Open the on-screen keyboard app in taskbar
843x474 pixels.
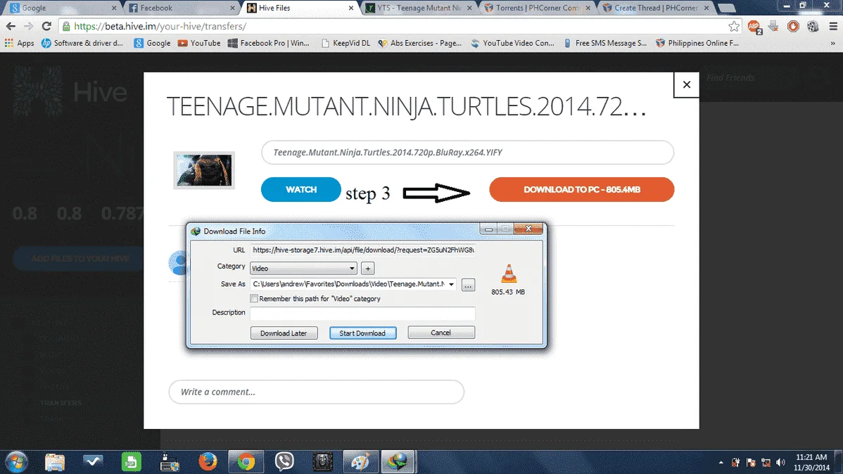[170, 461]
